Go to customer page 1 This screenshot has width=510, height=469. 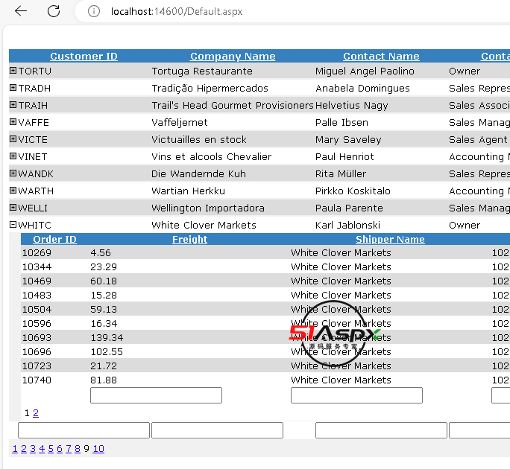(x=15, y=449)
